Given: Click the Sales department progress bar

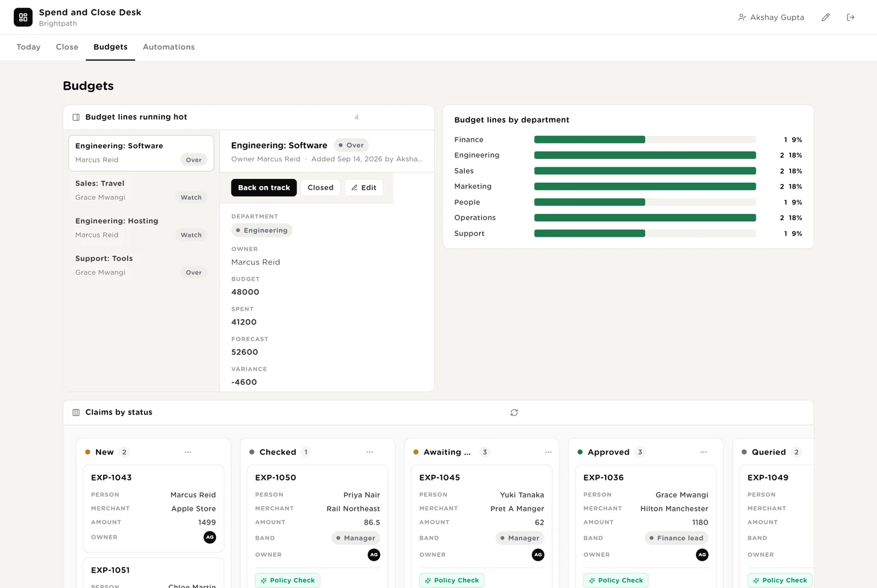Looking at the screenshot, I should [x=645, y=171].
